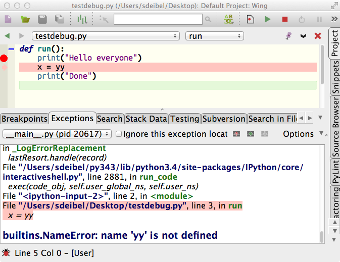Open the Testing tab
Image resolution: width=340 pixels, height=262 pixels.
(185, 119)
